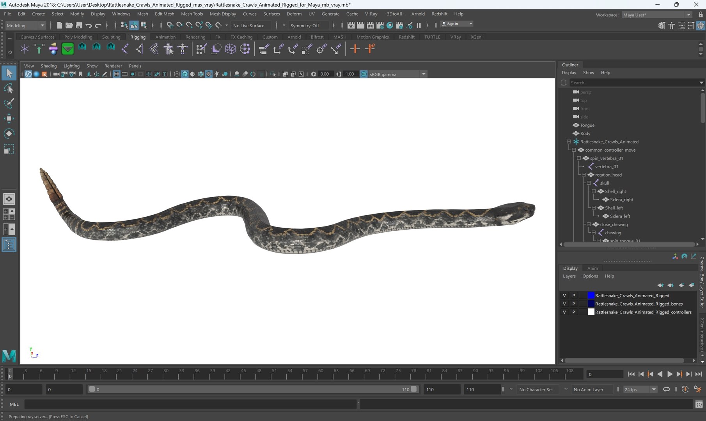Click the Open Scene folder icon

tap(69, 25)
